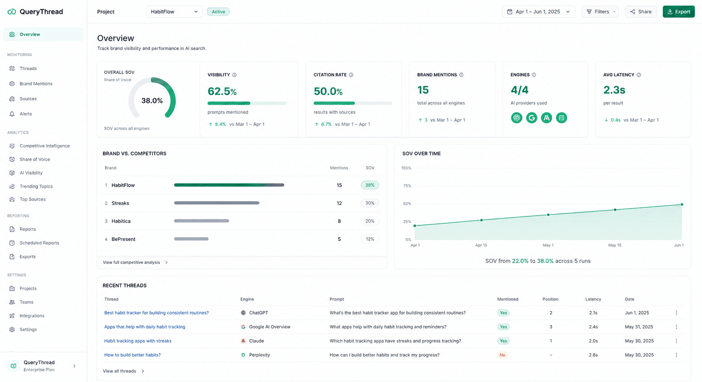702x382 pixels.
Task: Click the Share of Voice icon
Action: [x=12, y=159]
